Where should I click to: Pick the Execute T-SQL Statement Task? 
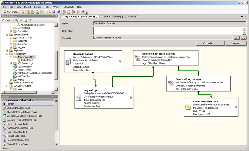point(21,120)
